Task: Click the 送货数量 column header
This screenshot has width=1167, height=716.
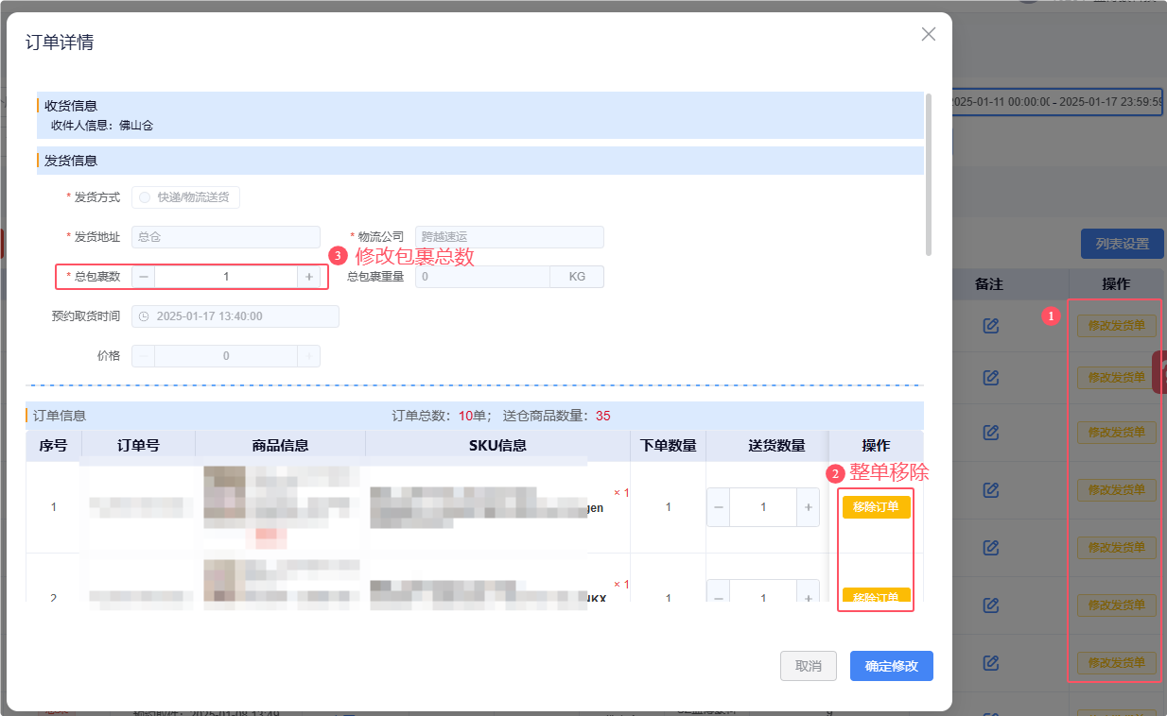Action: 776,446
